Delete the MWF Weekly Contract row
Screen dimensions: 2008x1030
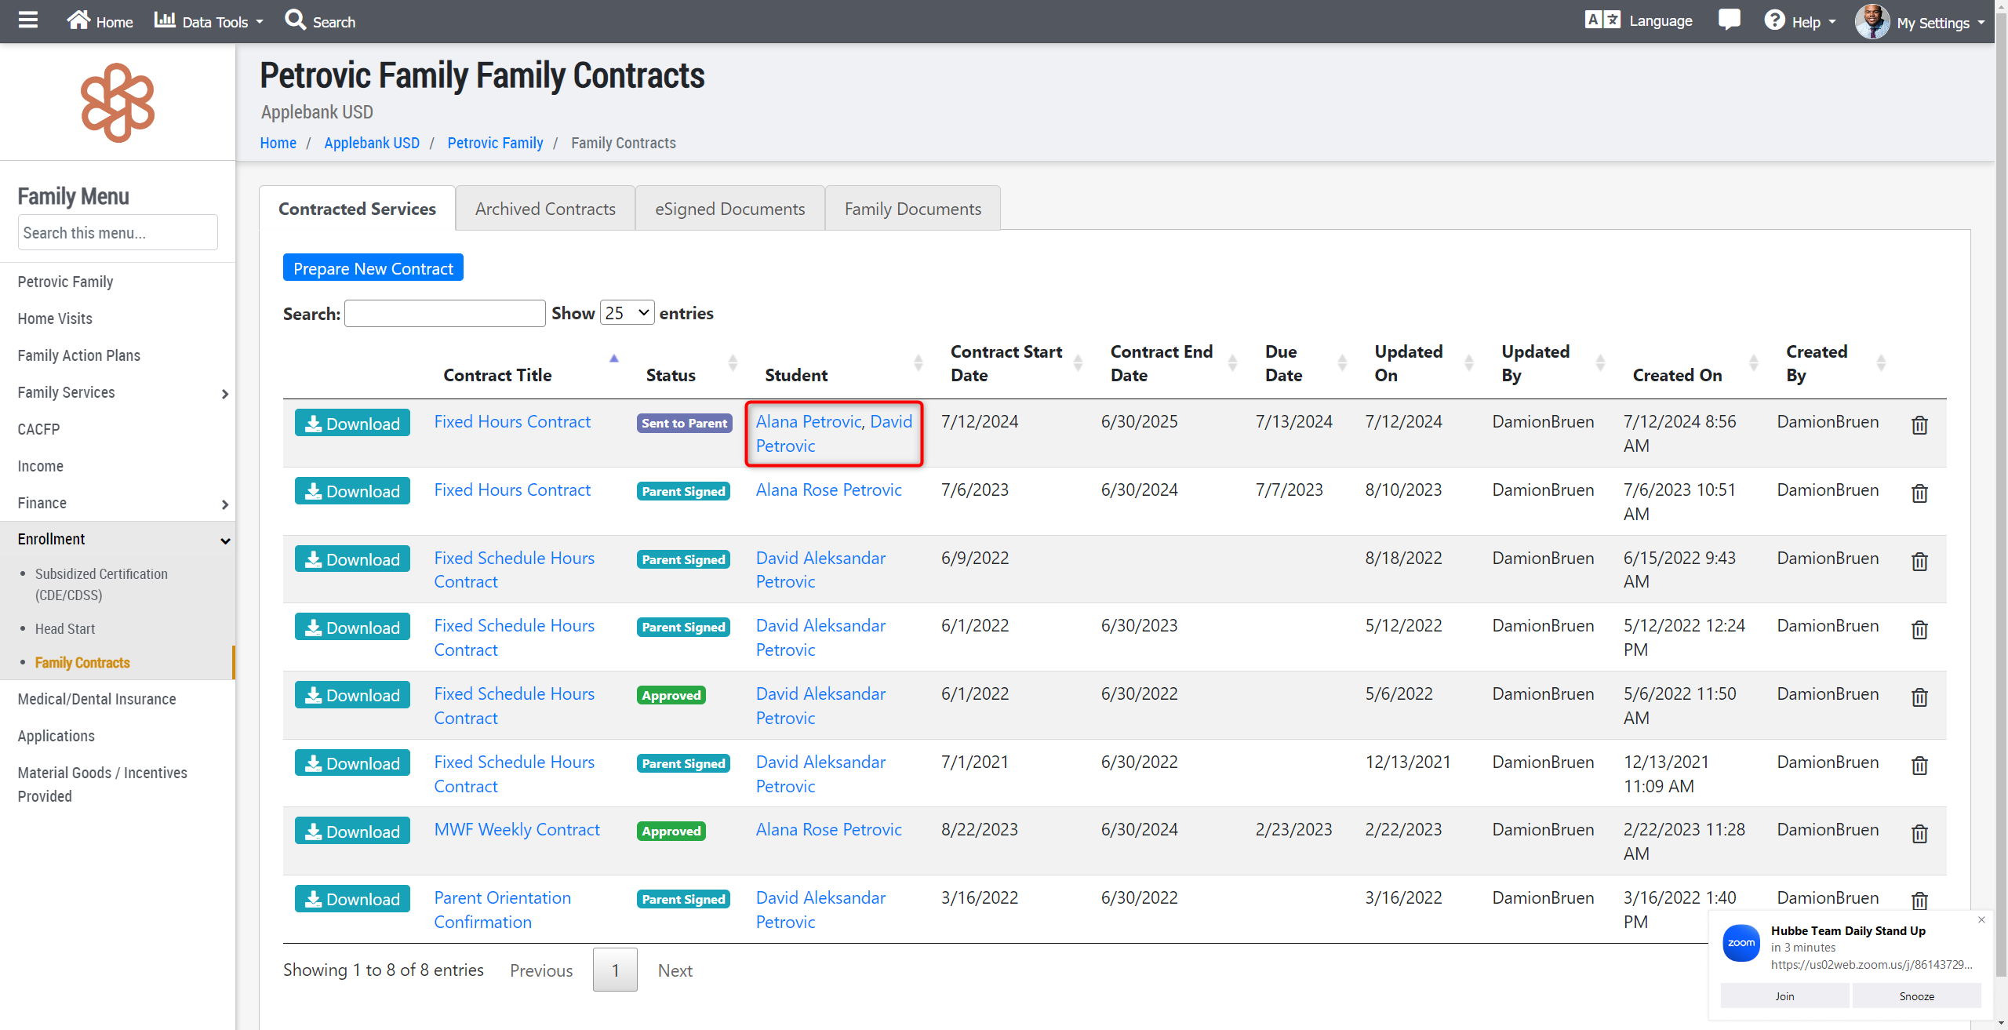(1919, 834)
